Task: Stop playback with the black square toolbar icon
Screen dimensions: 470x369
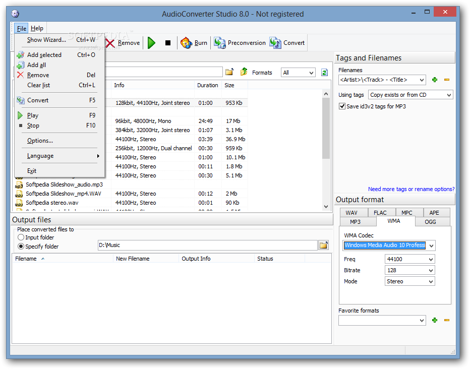Action: click(168, 43)
